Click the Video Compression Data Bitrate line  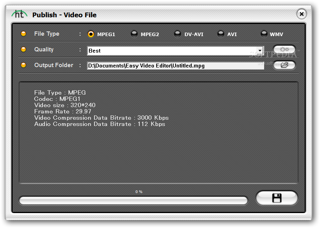click(x=102, y=118)
